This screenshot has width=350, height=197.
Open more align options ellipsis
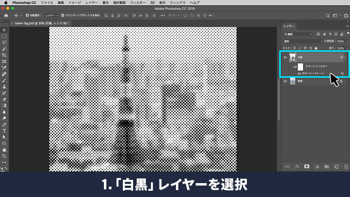[163, 15]
